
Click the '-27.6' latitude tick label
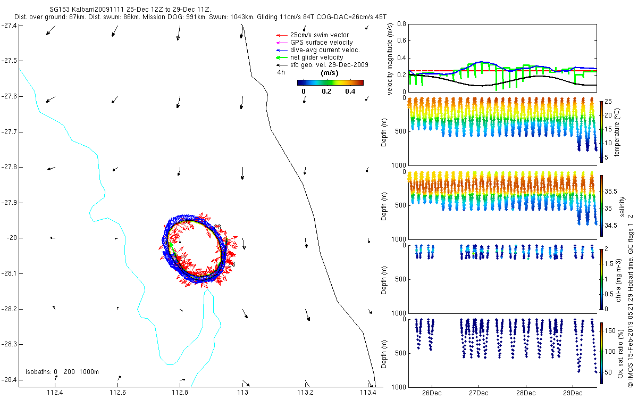tap(9, 96)
